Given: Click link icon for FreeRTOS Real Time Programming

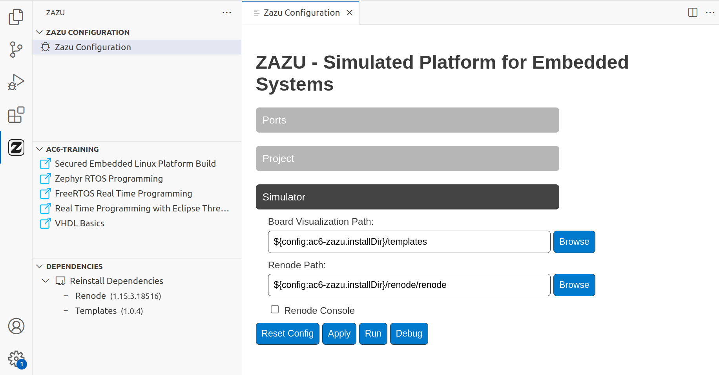Looking at the screenshot, I should 46,193.
